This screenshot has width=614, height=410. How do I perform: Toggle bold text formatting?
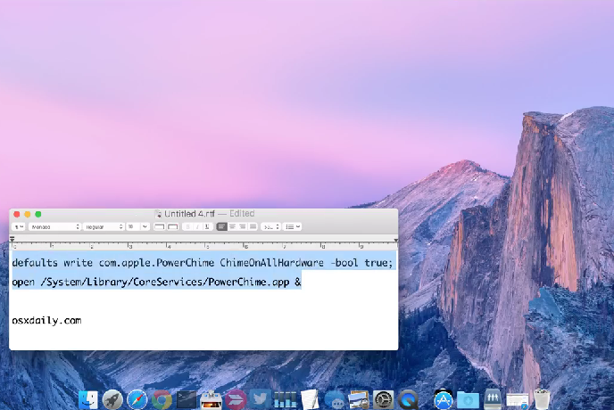[x=187, y=227]
